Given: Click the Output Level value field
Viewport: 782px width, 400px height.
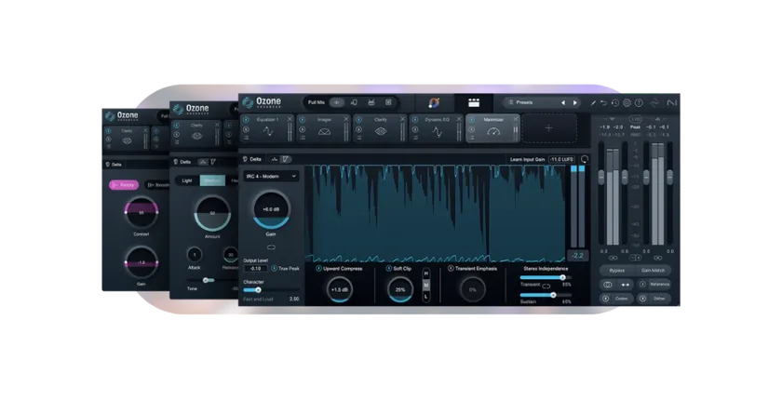Looking at the screenshot, I should tap(255, 269).
